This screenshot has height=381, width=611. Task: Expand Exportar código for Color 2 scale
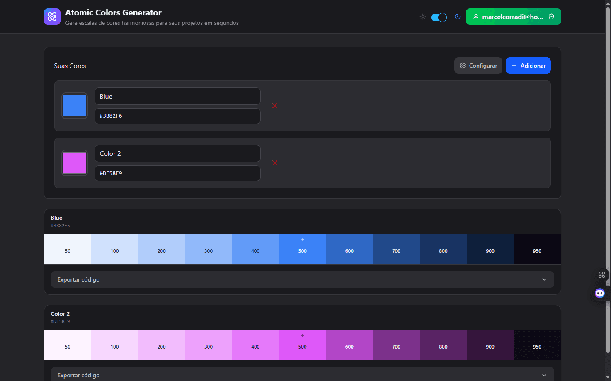pyautogui.click(x=302, y=375)
